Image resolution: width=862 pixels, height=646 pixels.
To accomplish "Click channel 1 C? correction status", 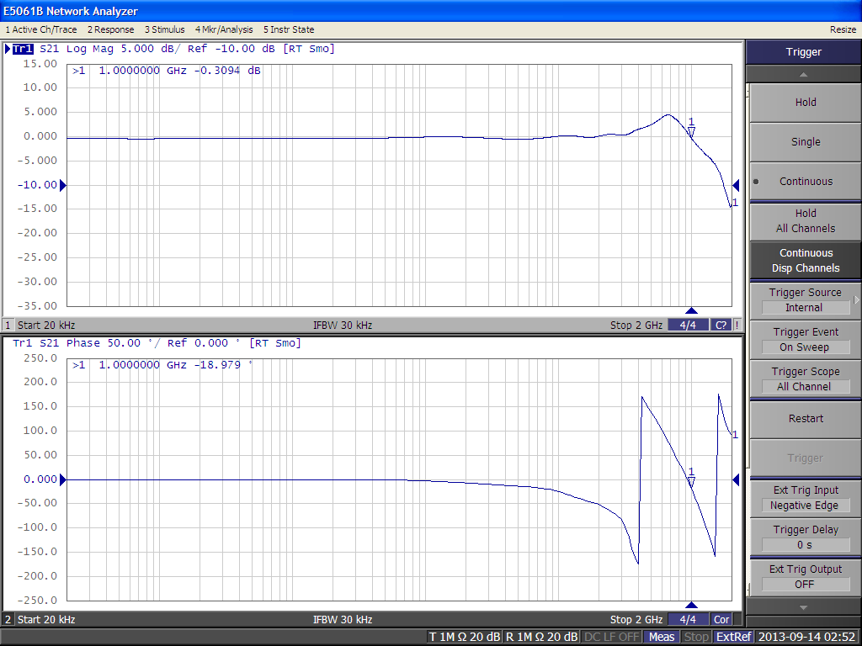I will pos(721,326).
